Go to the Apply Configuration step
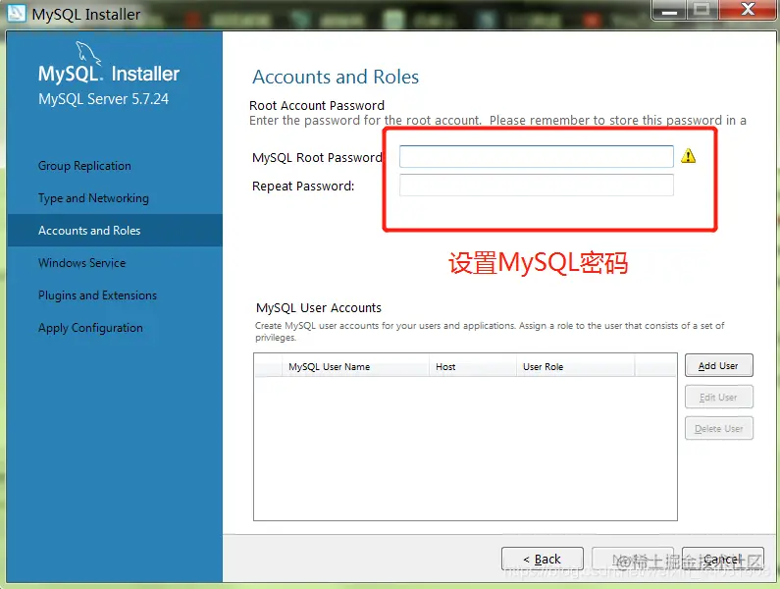The width and height of the screenshot is (780, 589). [x=90, y=328]
